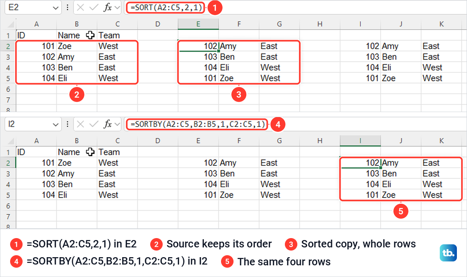
Task: Click the Name header cell in lower sheet
Action: click(77, 152)
